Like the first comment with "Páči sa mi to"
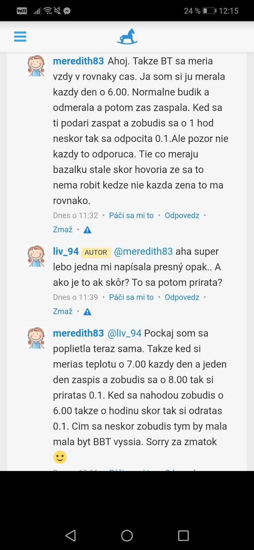254x550 pixels. 131,216
